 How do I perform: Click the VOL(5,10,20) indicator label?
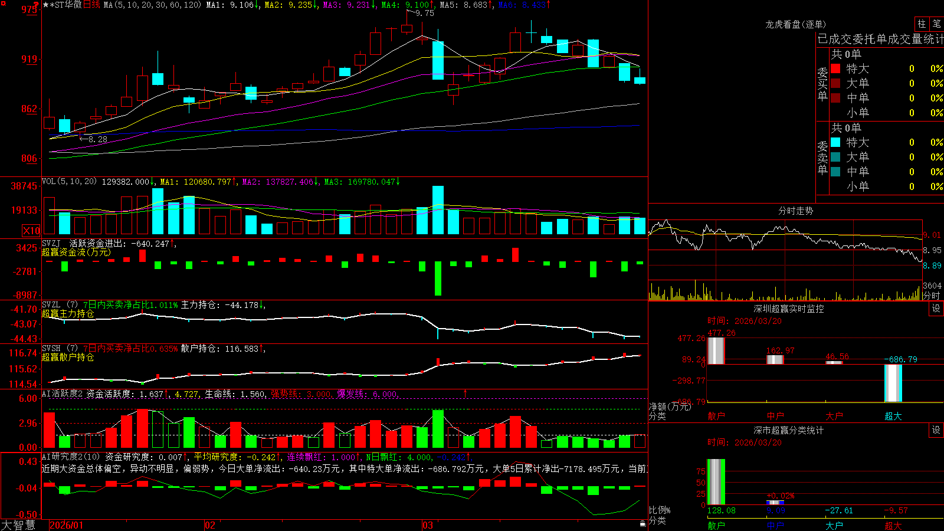coord(69,182)
